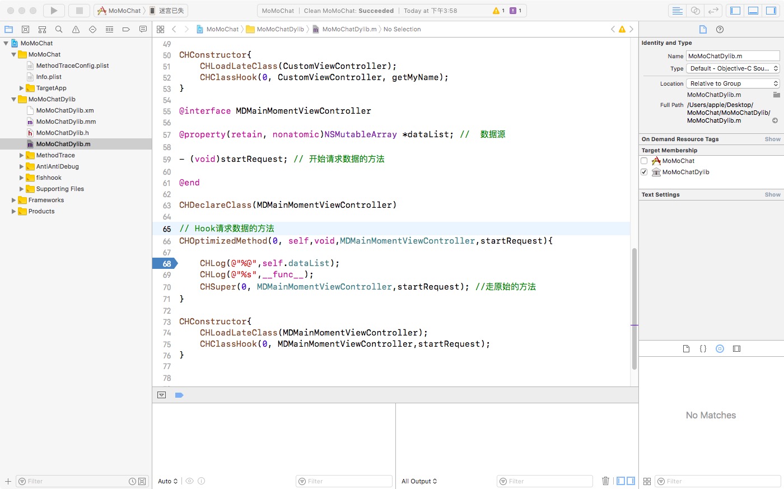Toggle breakpoint on line 68
Image resolution: width=784 pixels, height=489 pixels.
(x=165, y=263)
